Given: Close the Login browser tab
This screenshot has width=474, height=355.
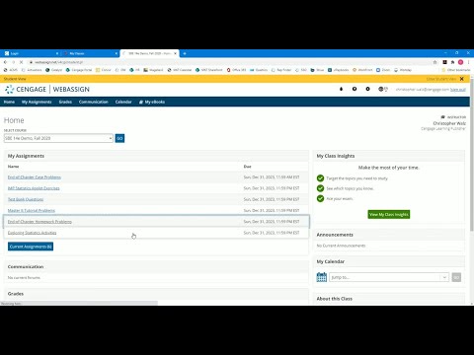Looking at the screenshot, I should [57, 53].
